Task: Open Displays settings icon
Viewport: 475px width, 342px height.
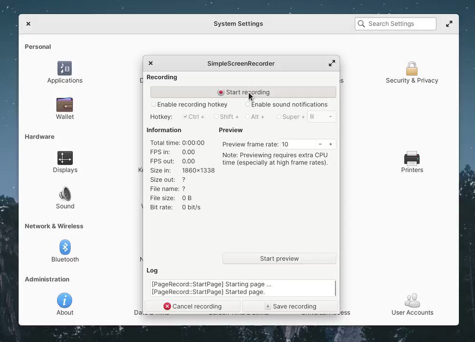Action: (65, 158)
